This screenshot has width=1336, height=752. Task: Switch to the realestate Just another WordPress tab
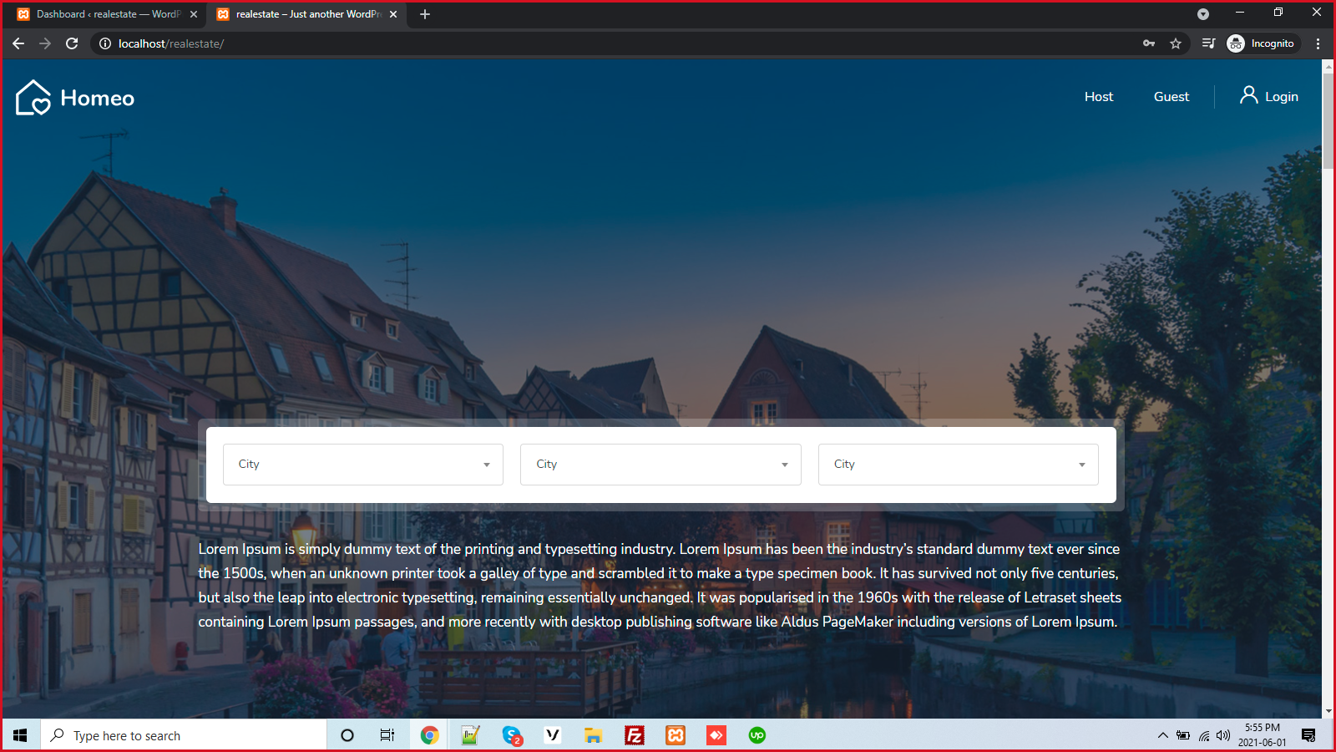click(305, 14)
